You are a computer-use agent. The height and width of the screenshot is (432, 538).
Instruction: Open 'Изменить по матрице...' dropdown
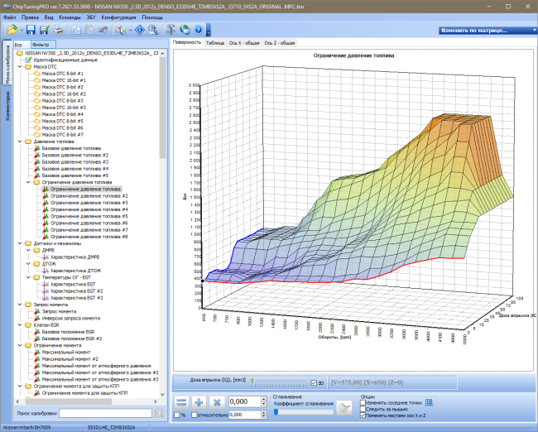pyautogui.click(x=488, y=30)
